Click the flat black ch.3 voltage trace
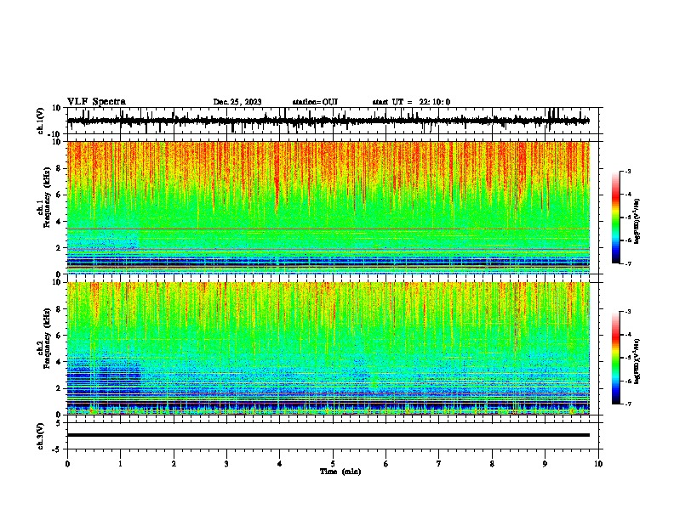The height and width of the screenshot is (520, 674). pyautogui.click(x=328, y=435)
